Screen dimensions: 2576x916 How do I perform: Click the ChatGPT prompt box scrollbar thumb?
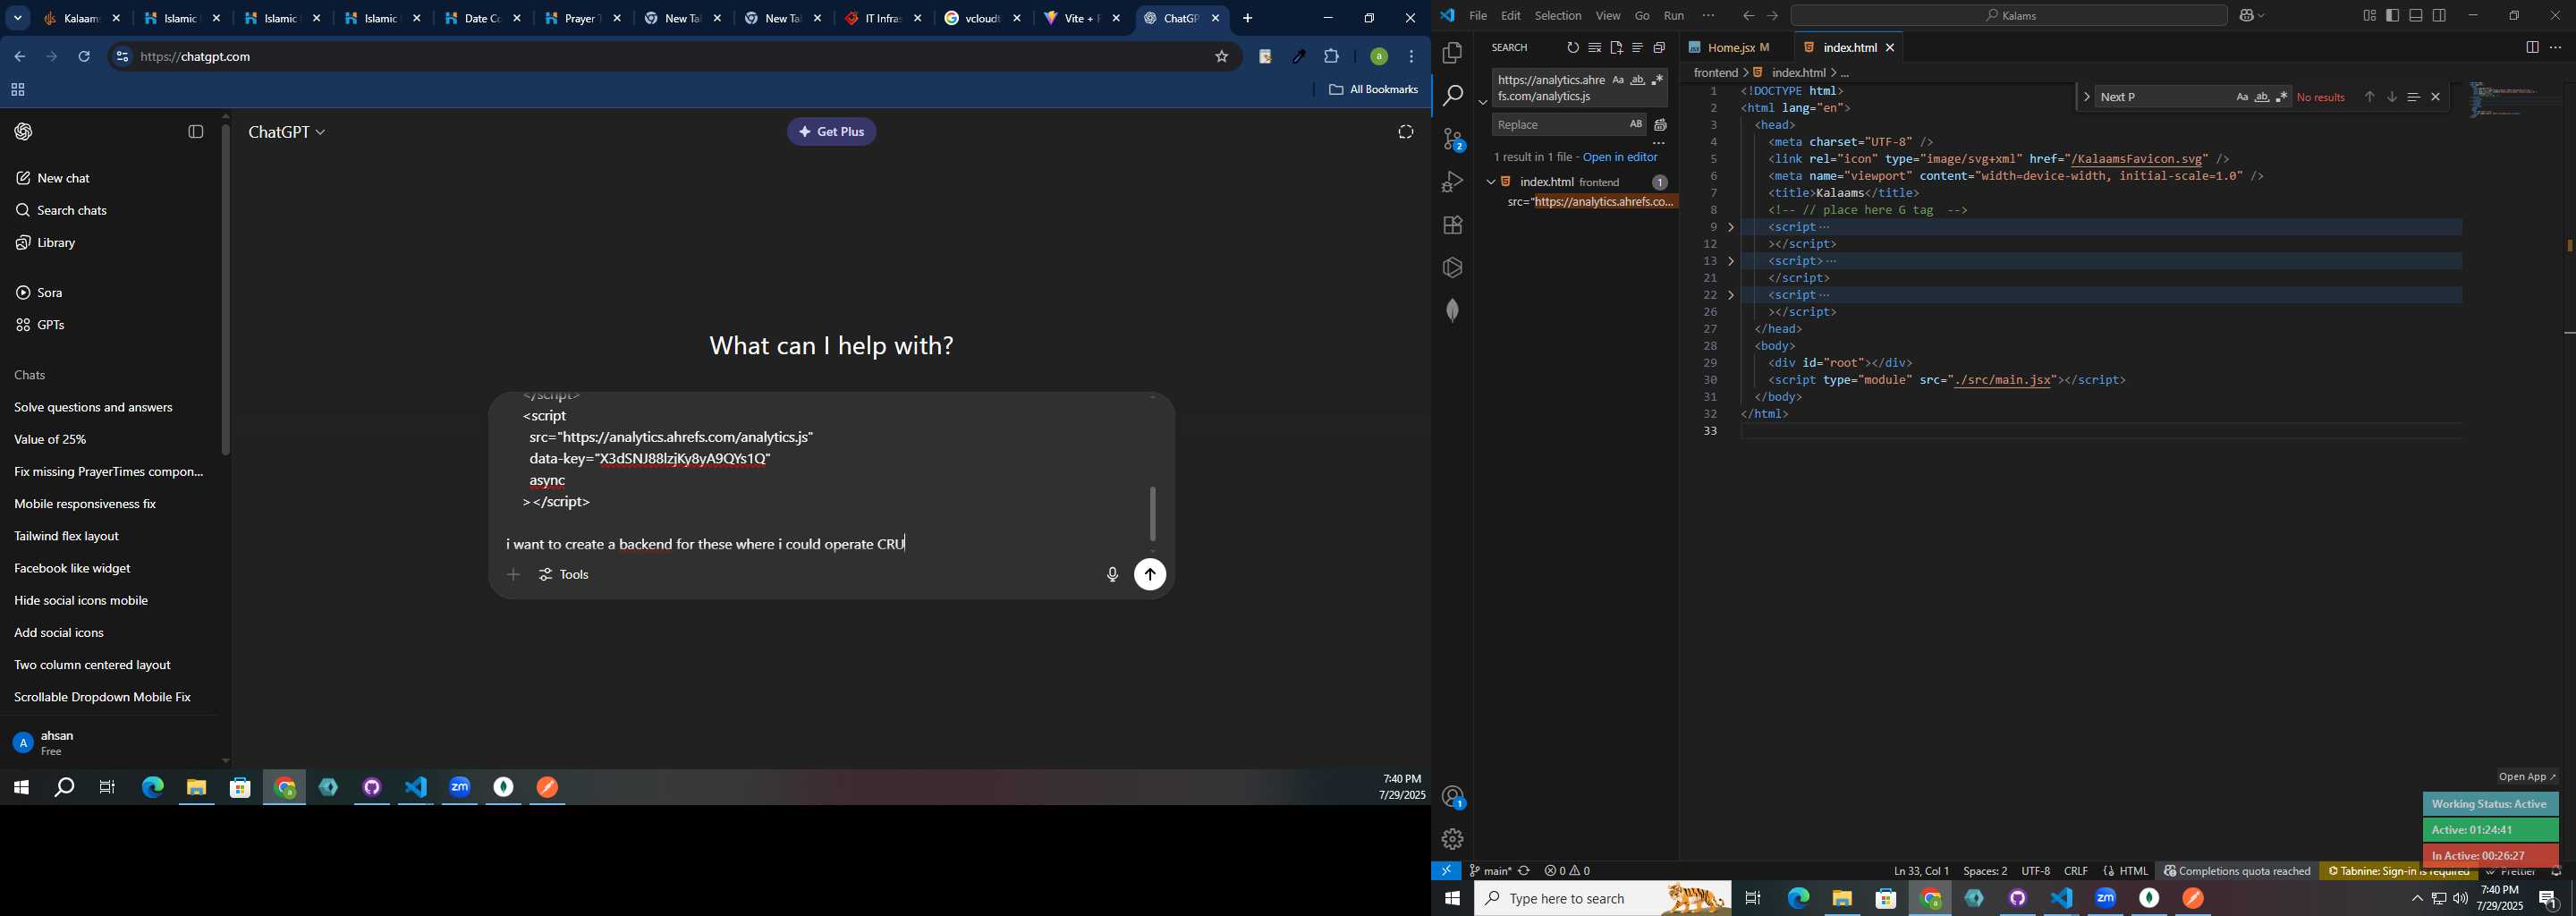(x=1152, y=513)
